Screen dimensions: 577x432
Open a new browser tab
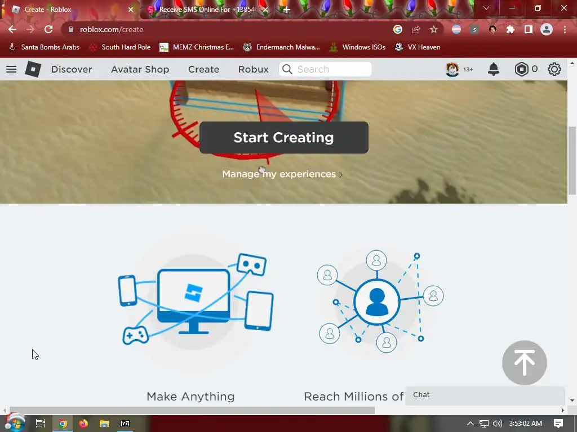pyautogui.click(x=287, y=10)
